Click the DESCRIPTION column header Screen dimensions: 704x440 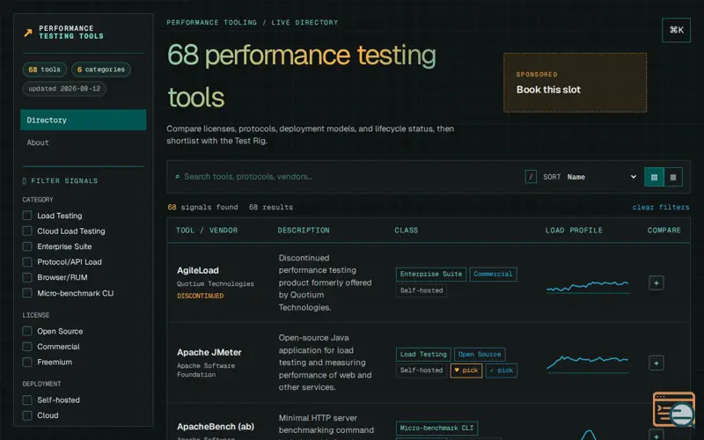(x=304, y=231)
